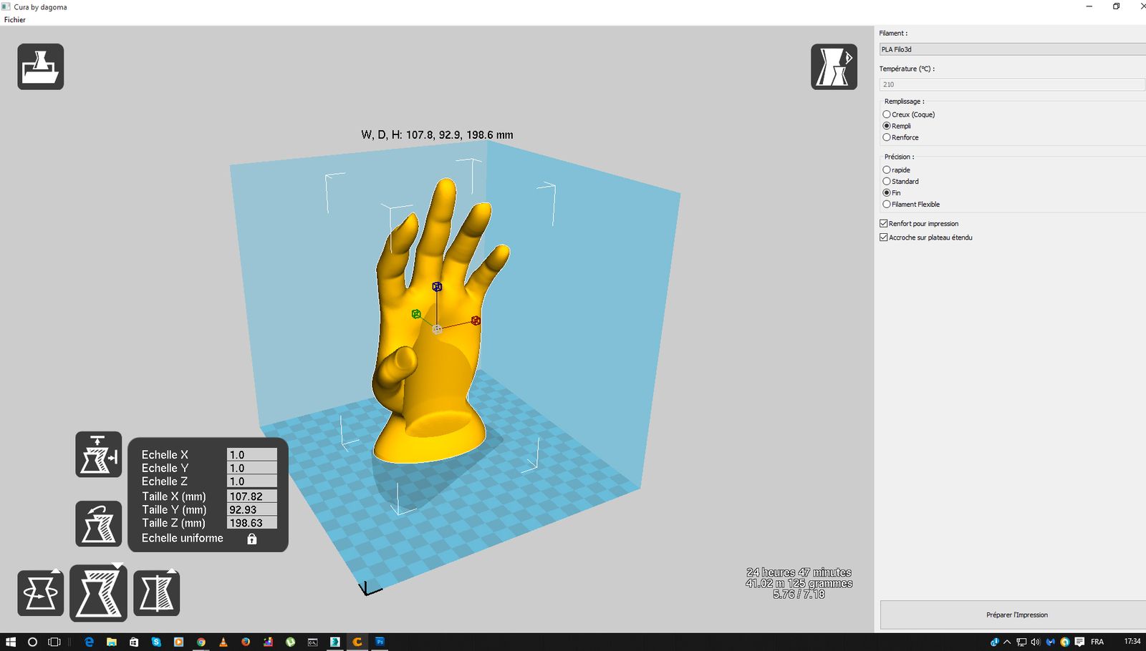Select the Mirror tool icon
This screenshot has height=651, width=1146.
pyautogui.click(x=156, y=593)
